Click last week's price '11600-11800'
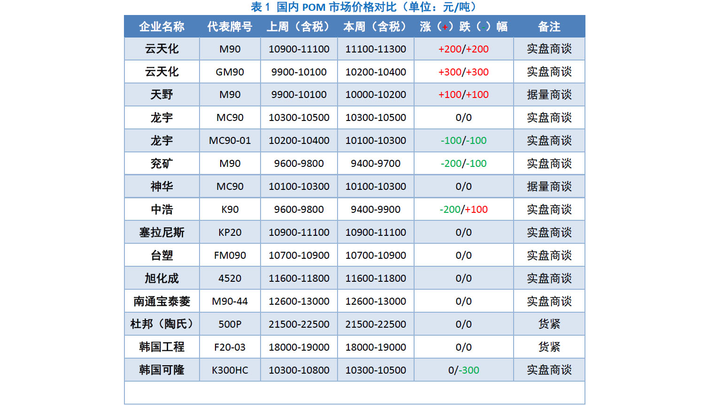723x406 pixels. point(299,278)
